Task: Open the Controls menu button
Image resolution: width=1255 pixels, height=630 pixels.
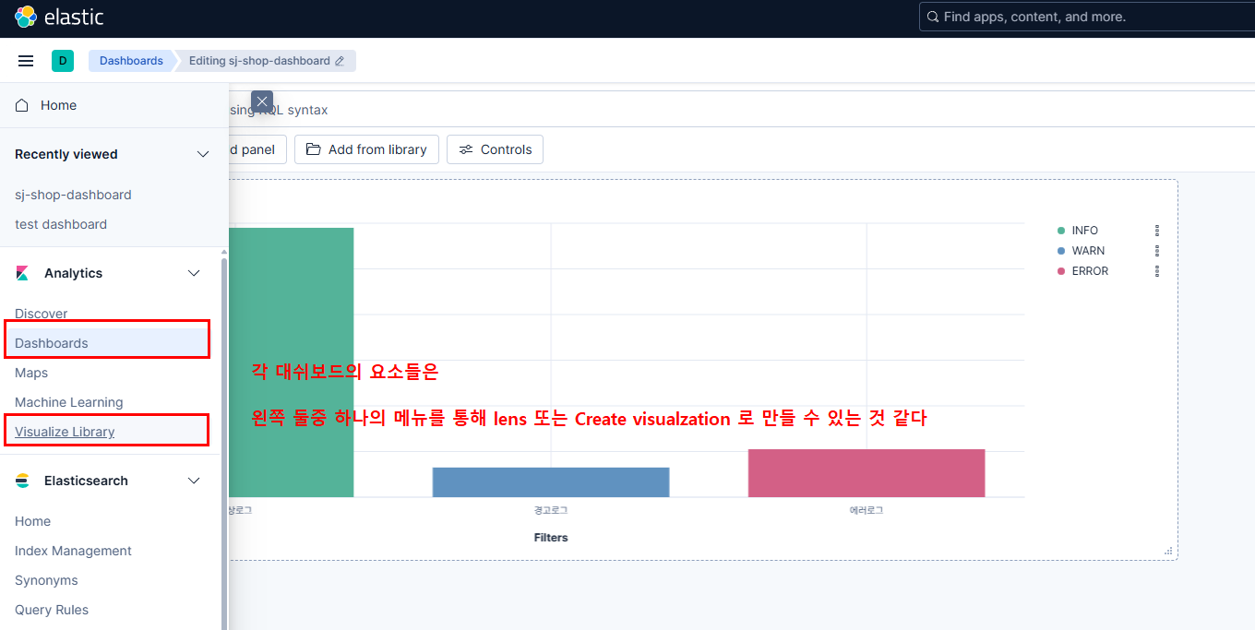Action: pyautogui.click(x=495, y=149)
